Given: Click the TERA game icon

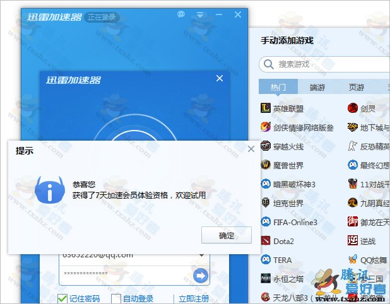Looking at the screenshot, I should 266,259.
